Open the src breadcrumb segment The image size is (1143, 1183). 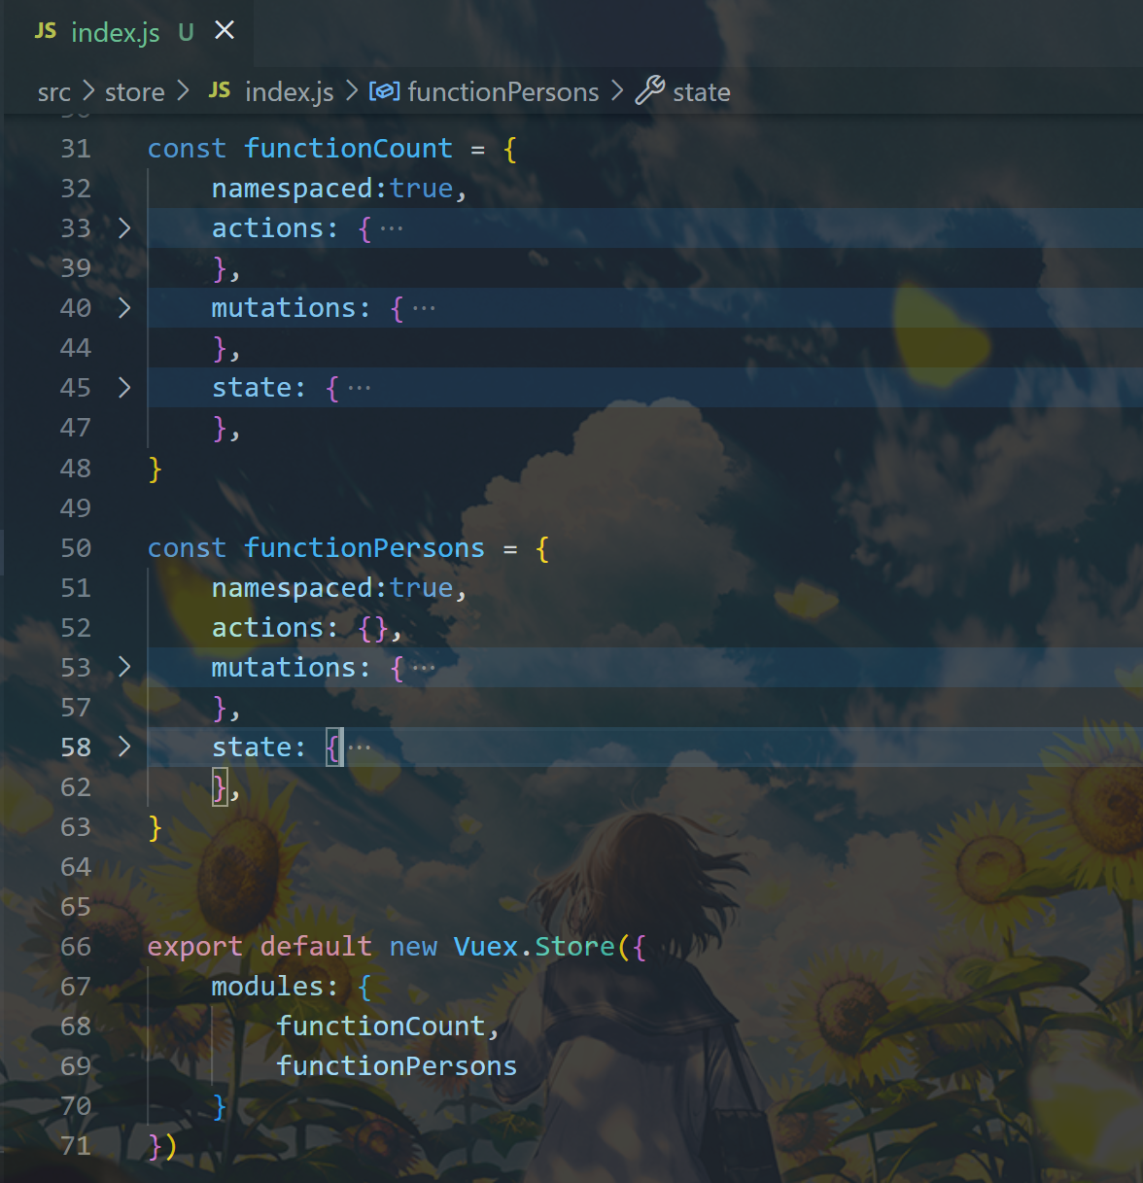54,92
